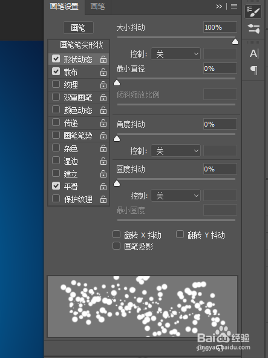Enable the 保护纹理 checkbox
The height and width of the screenshot is (358, 268).
tap(56, 199)
